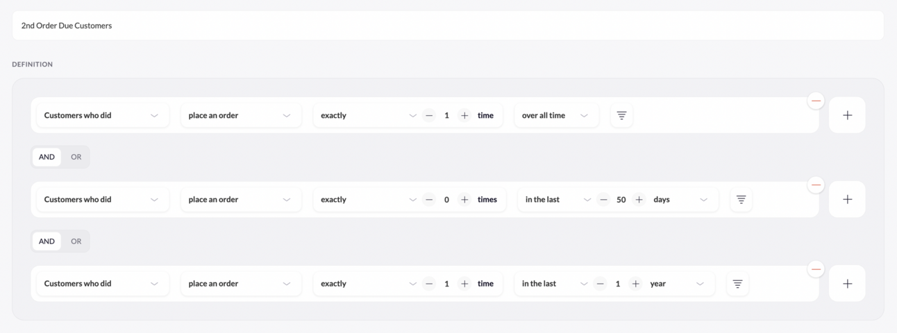Decrease the 1 year value
The image size is (897, 333).
(x=600, y=284)
